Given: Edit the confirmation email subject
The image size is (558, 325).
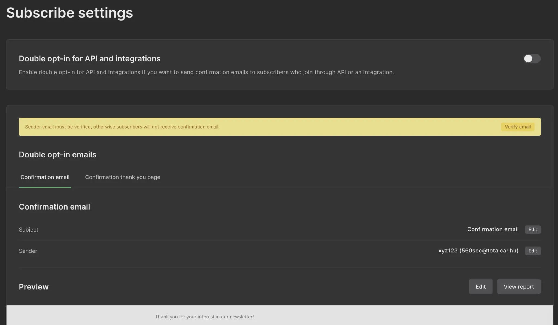Looking at the screenshot, I should point(532,230).
